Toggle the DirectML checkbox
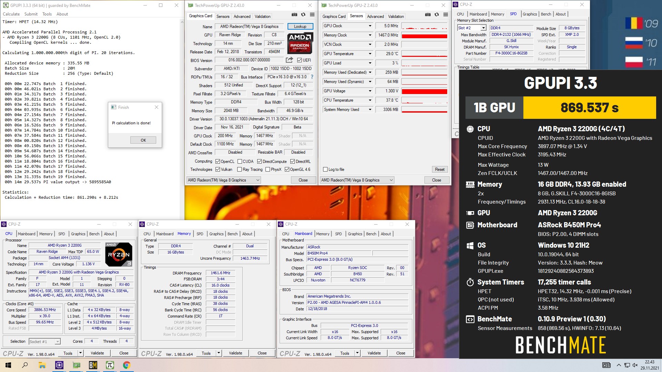The width and height of the screenshot is (662, 372). pyautogui.click(x=292, y=161)
